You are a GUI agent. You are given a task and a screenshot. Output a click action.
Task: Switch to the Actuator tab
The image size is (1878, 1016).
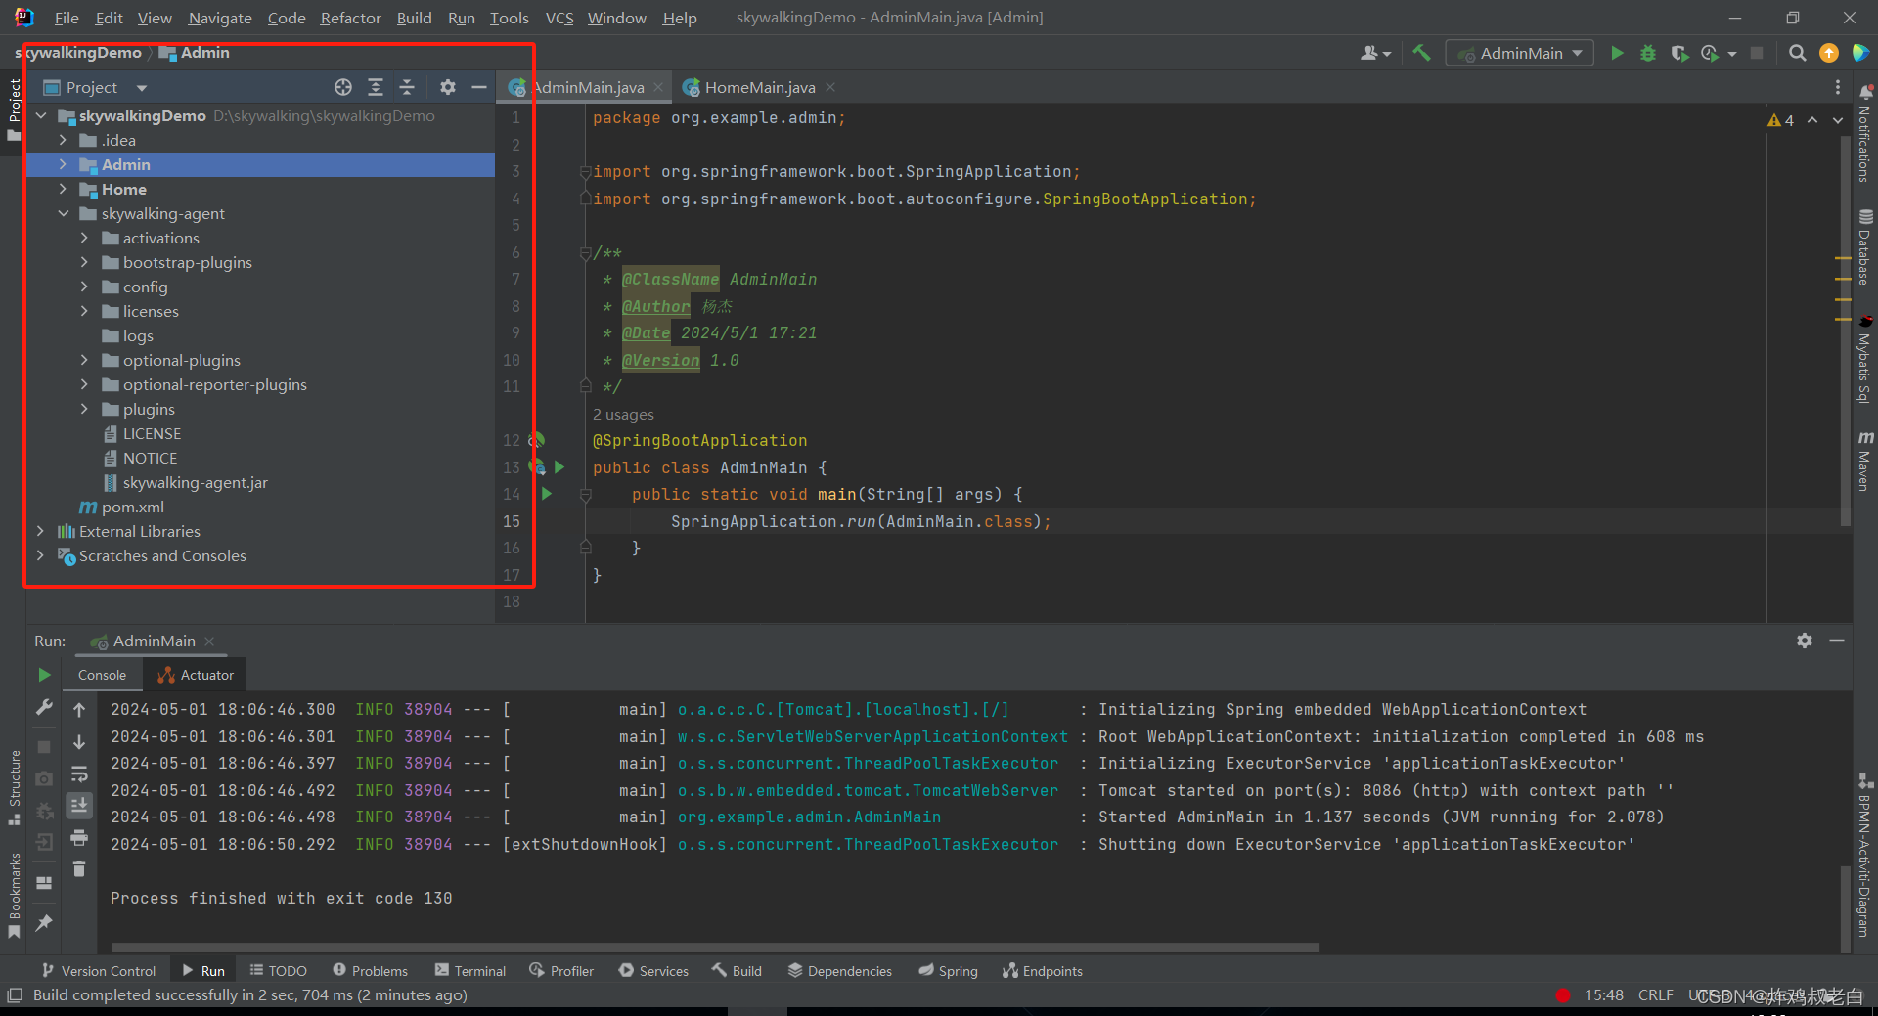tap(197, 675)
